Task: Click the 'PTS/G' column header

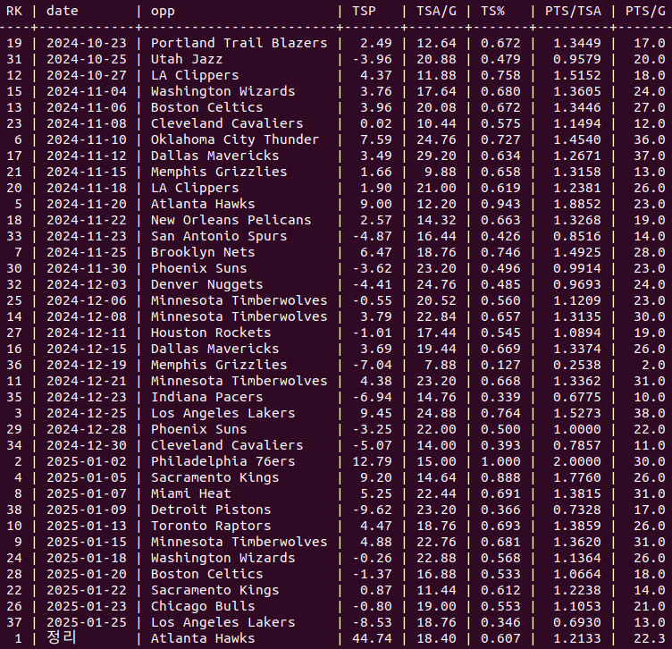Action: (x=645, y=11)
